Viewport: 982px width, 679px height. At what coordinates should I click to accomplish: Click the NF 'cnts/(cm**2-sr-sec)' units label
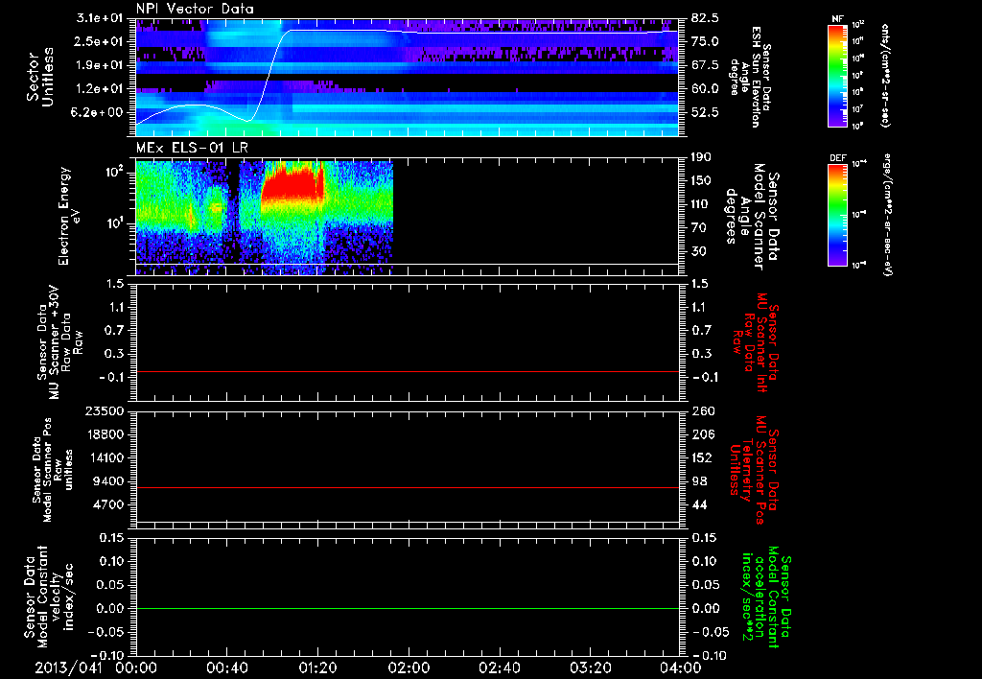tap(885, 75)
